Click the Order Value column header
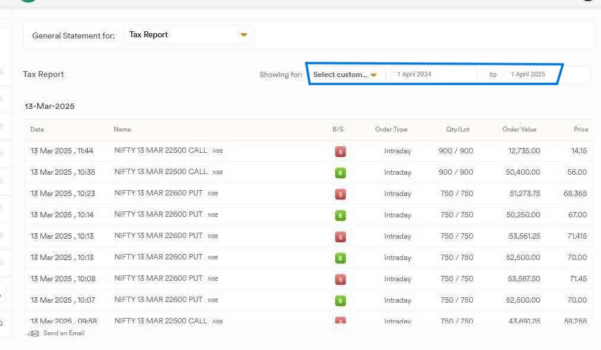The image size is (601, 350). [x=519, y=129]
